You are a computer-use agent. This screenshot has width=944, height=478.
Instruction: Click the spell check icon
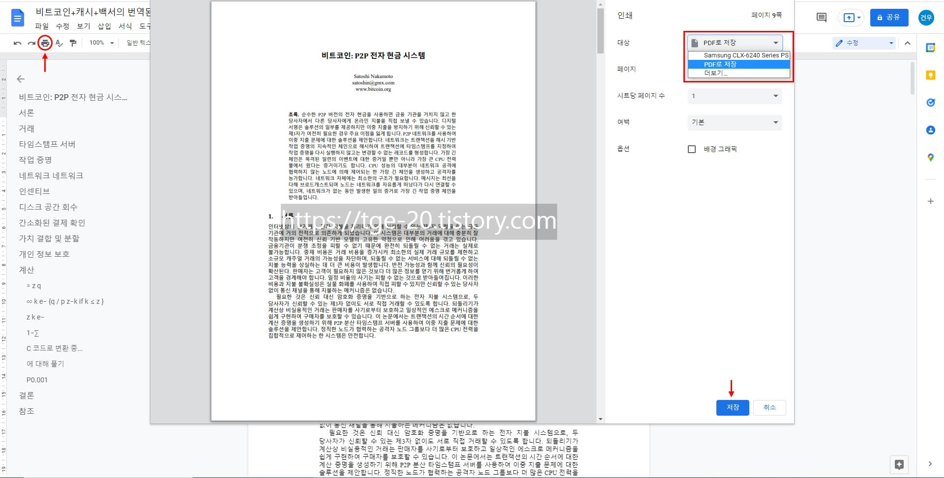[x=59, y=43]
